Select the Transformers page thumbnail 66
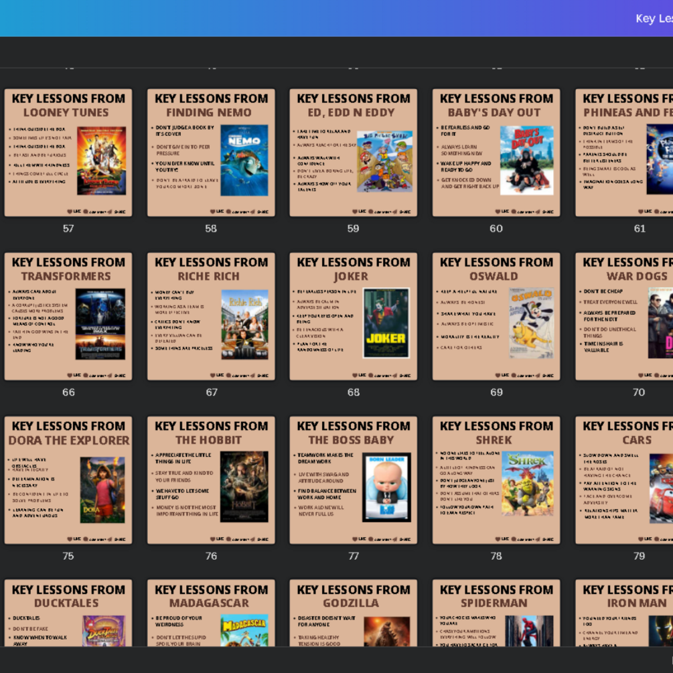This screenshot has height=673, width=673. (68, 316)
